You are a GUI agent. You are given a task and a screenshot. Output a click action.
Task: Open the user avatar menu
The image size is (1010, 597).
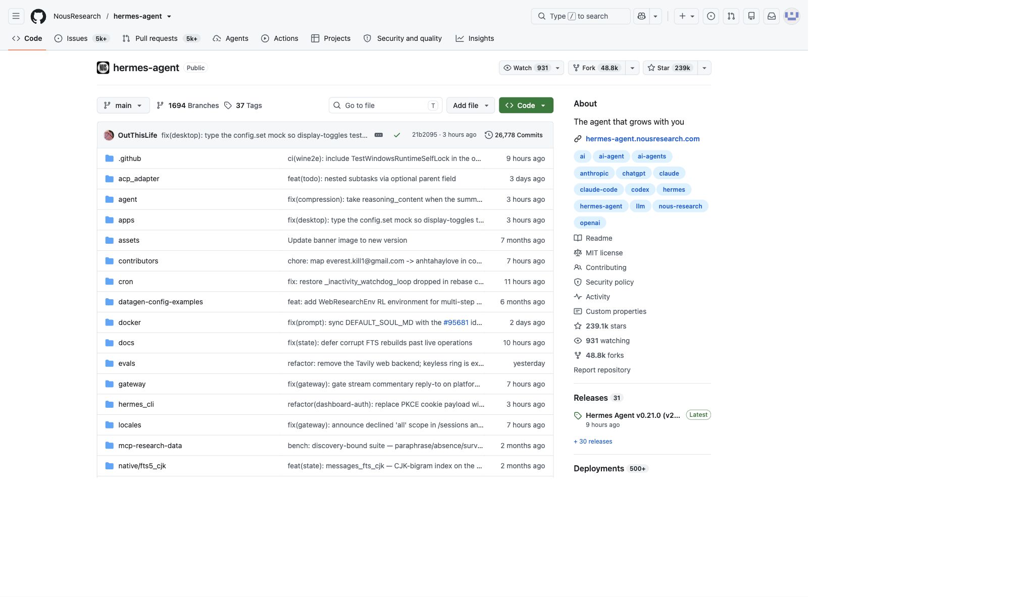coord(792,16)
